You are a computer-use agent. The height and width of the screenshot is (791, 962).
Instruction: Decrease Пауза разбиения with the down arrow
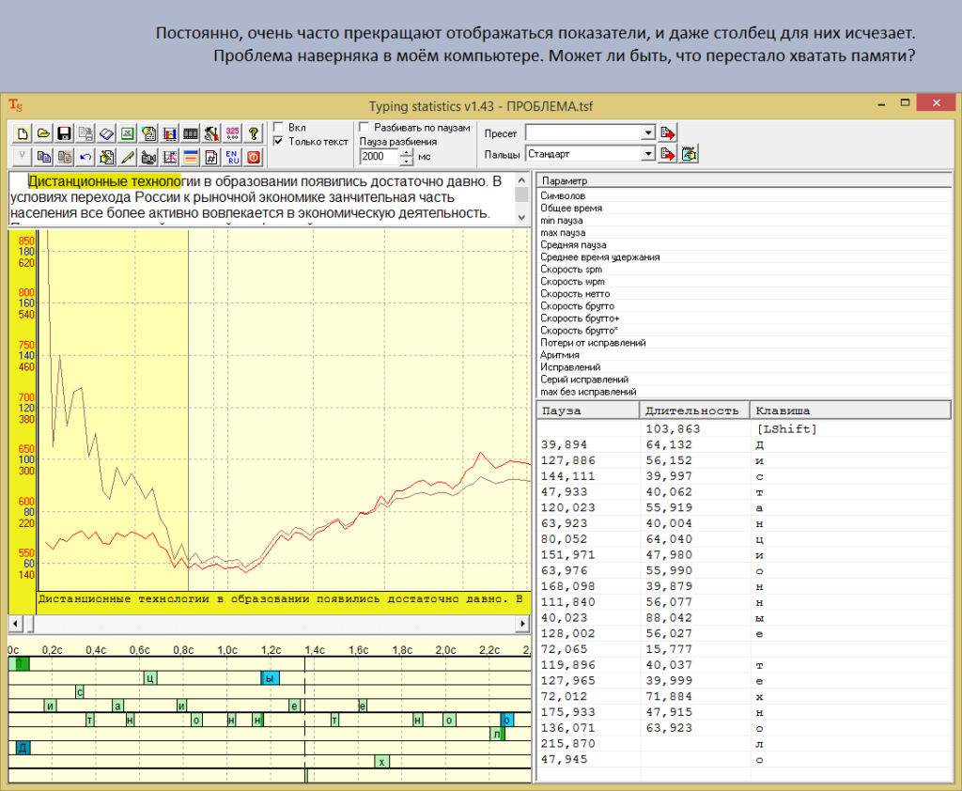(407, 161)
